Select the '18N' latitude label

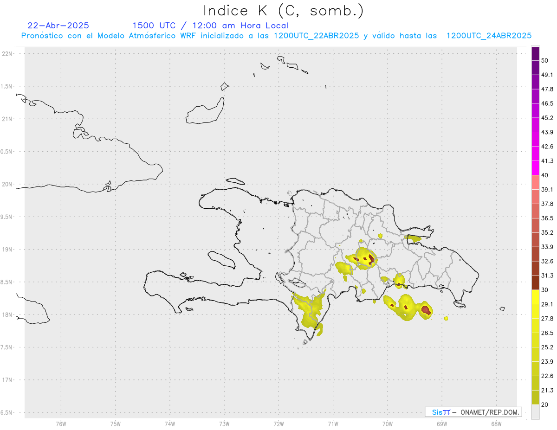coord(7,314)
